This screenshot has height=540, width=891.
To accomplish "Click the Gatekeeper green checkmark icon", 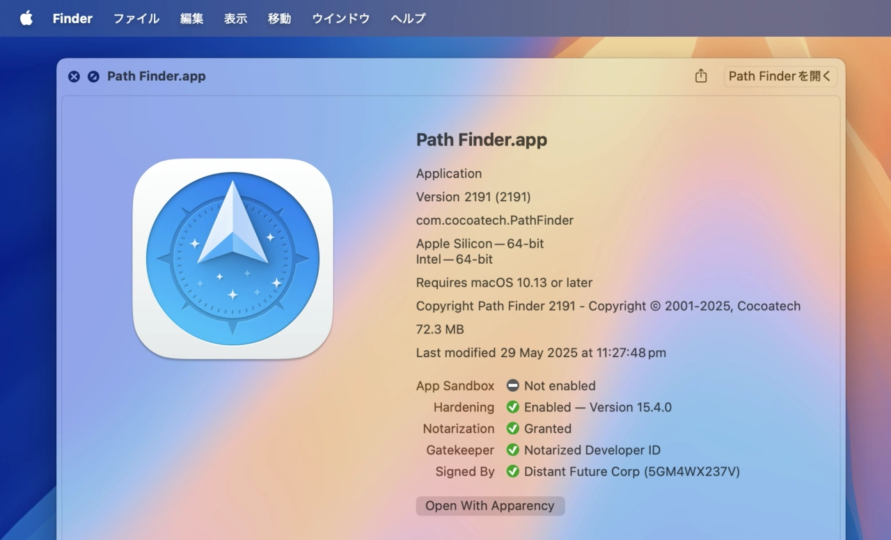I will tap(513, 450).
